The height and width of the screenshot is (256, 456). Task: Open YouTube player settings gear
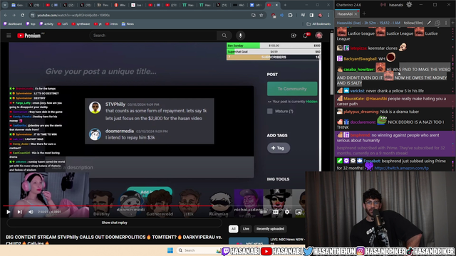[x=287, y=212]
